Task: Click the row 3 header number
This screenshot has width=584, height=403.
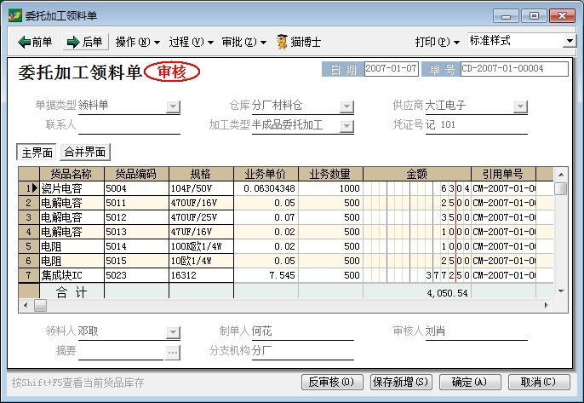Action: point(29,217)
